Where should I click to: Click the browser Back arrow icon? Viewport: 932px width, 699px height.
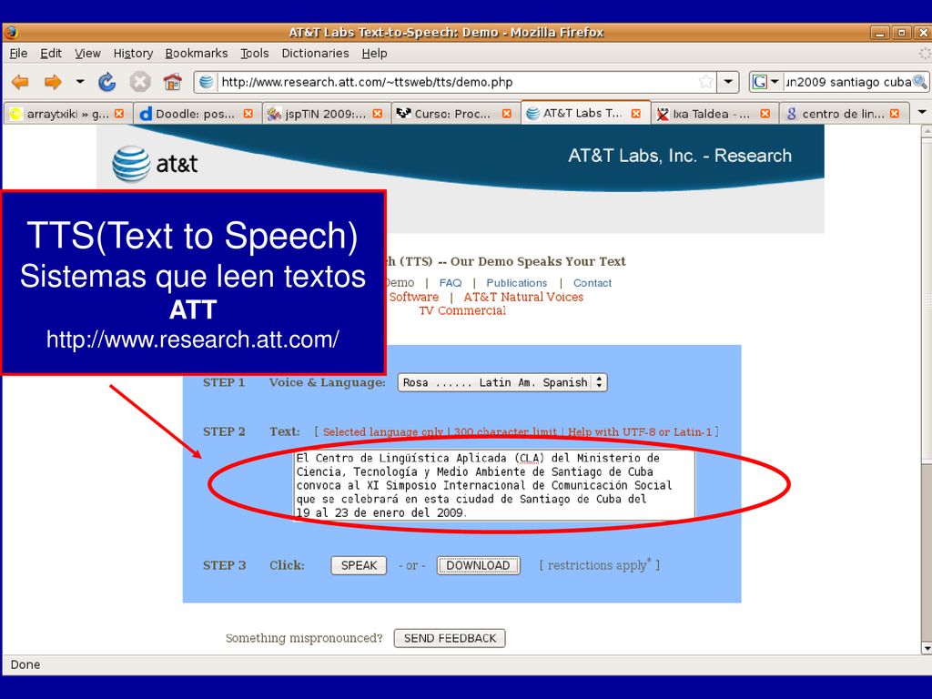point(20,81)
